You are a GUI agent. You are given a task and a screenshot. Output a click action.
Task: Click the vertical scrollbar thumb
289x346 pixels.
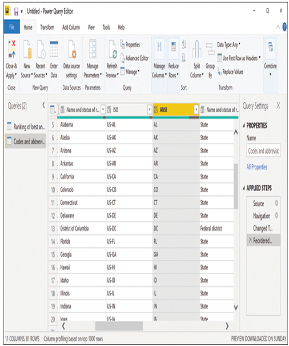coord(236,186)
